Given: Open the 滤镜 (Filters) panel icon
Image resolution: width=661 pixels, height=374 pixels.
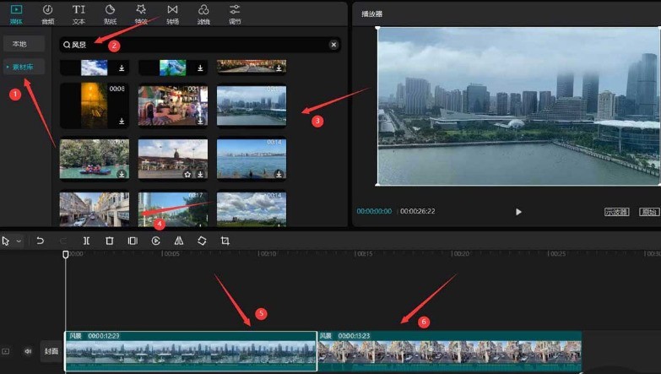Looking at the screenshot, I should point(203,13).
